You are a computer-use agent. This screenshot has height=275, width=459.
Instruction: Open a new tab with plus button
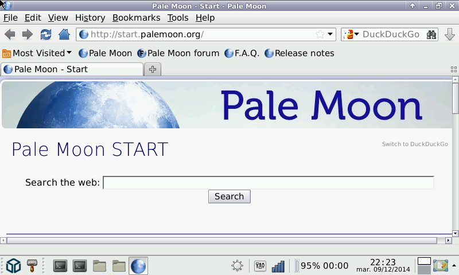tap(153, 69)
